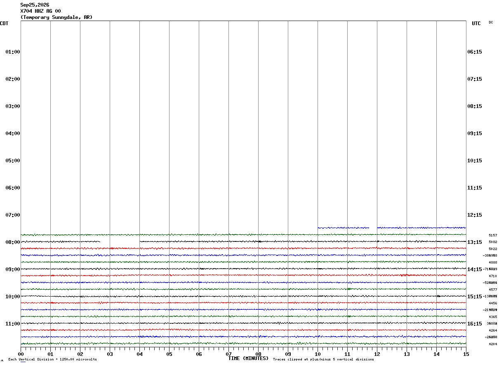499x365 pixels.
Task: Click the 06:15 UTC hour label
Action: click(x=474, y=52)
